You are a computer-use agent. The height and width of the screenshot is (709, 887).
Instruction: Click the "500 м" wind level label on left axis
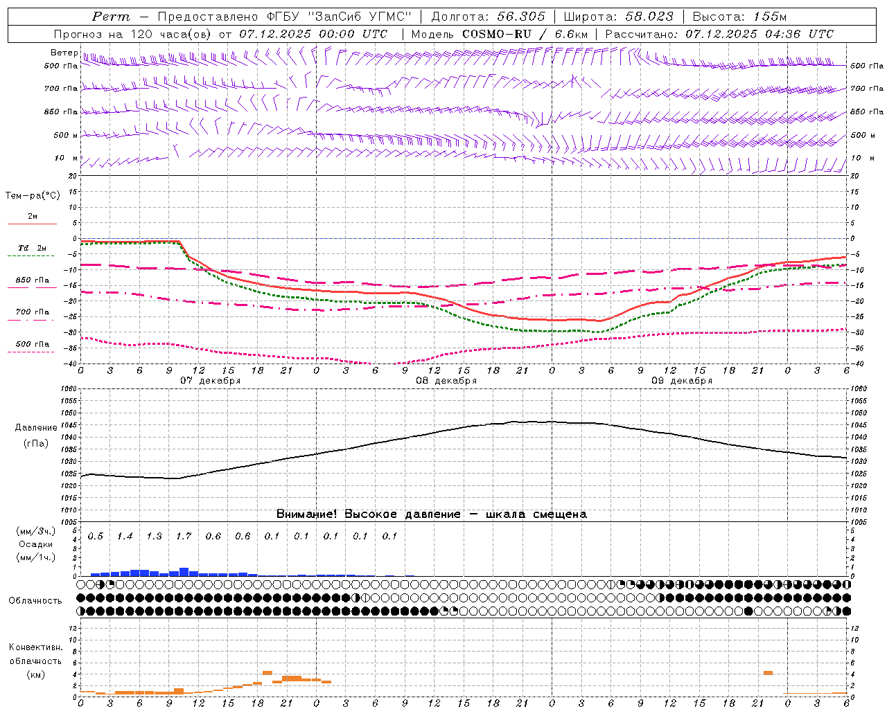pos(66,135)
